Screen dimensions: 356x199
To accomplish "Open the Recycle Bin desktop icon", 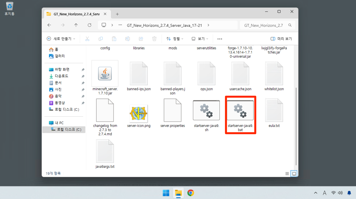I will click(10, 8).
